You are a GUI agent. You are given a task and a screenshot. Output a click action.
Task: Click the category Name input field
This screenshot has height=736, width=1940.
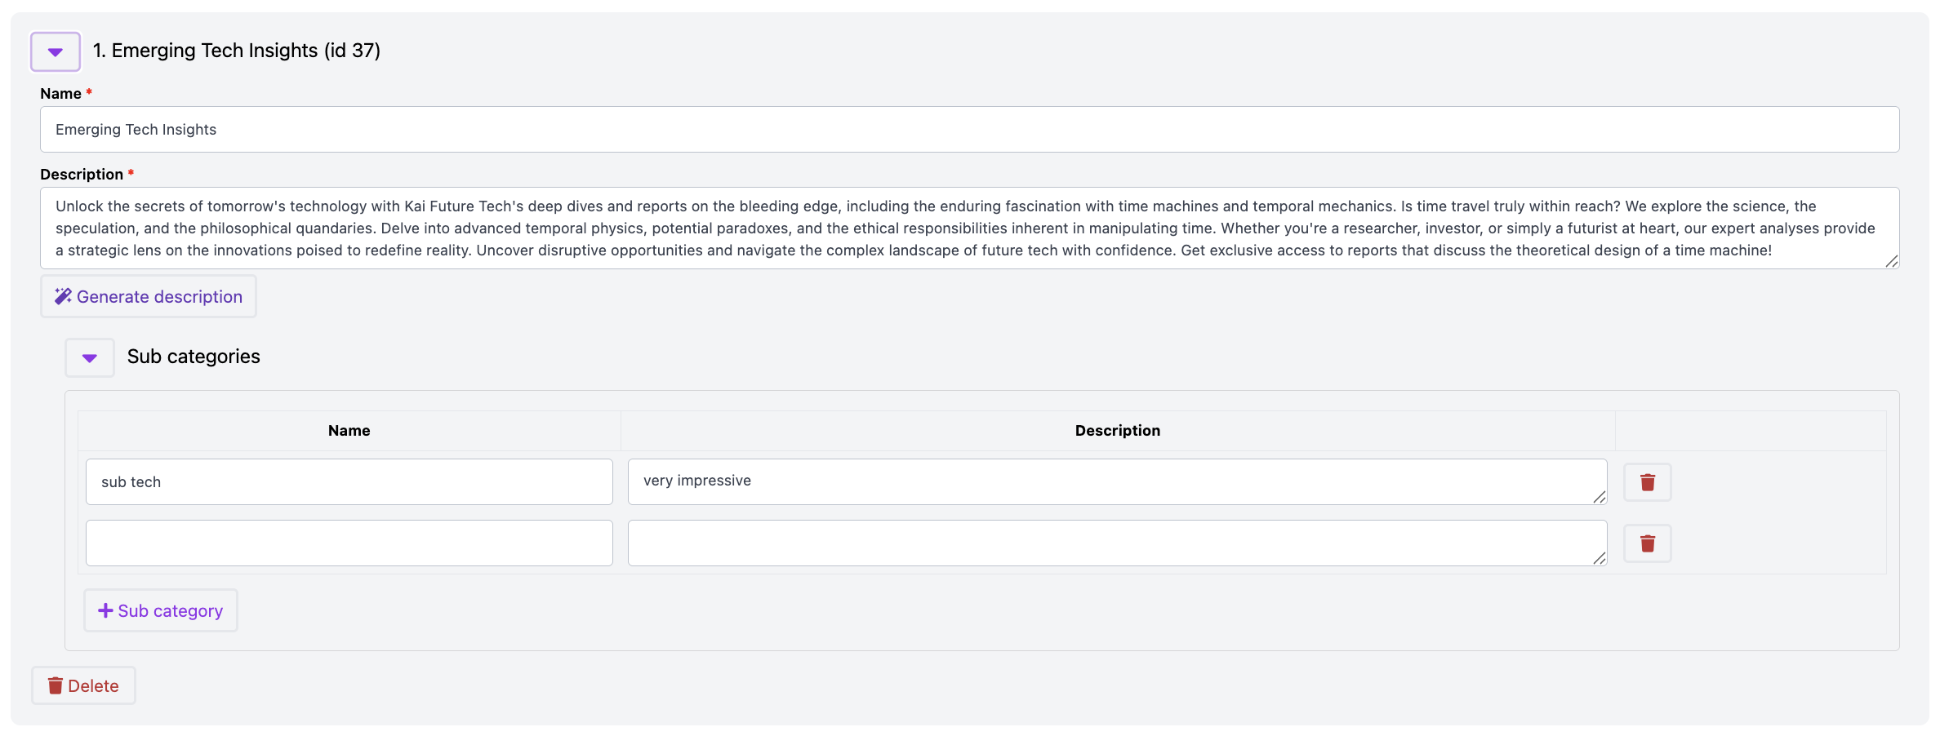pos(969,130)
